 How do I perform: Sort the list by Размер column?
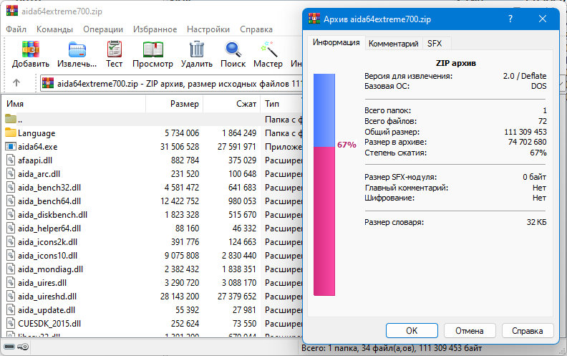[x=174, y=104]
